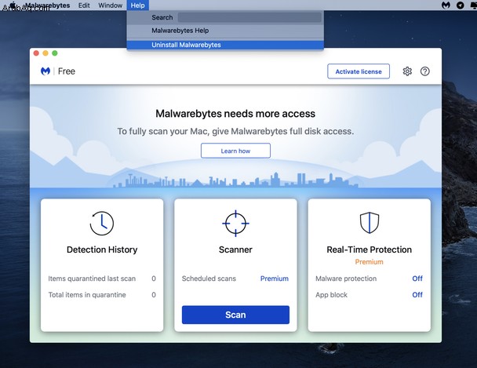477x368 pixels.
Task: Toggle Malware protection Off value
Action: click(417, 279)
